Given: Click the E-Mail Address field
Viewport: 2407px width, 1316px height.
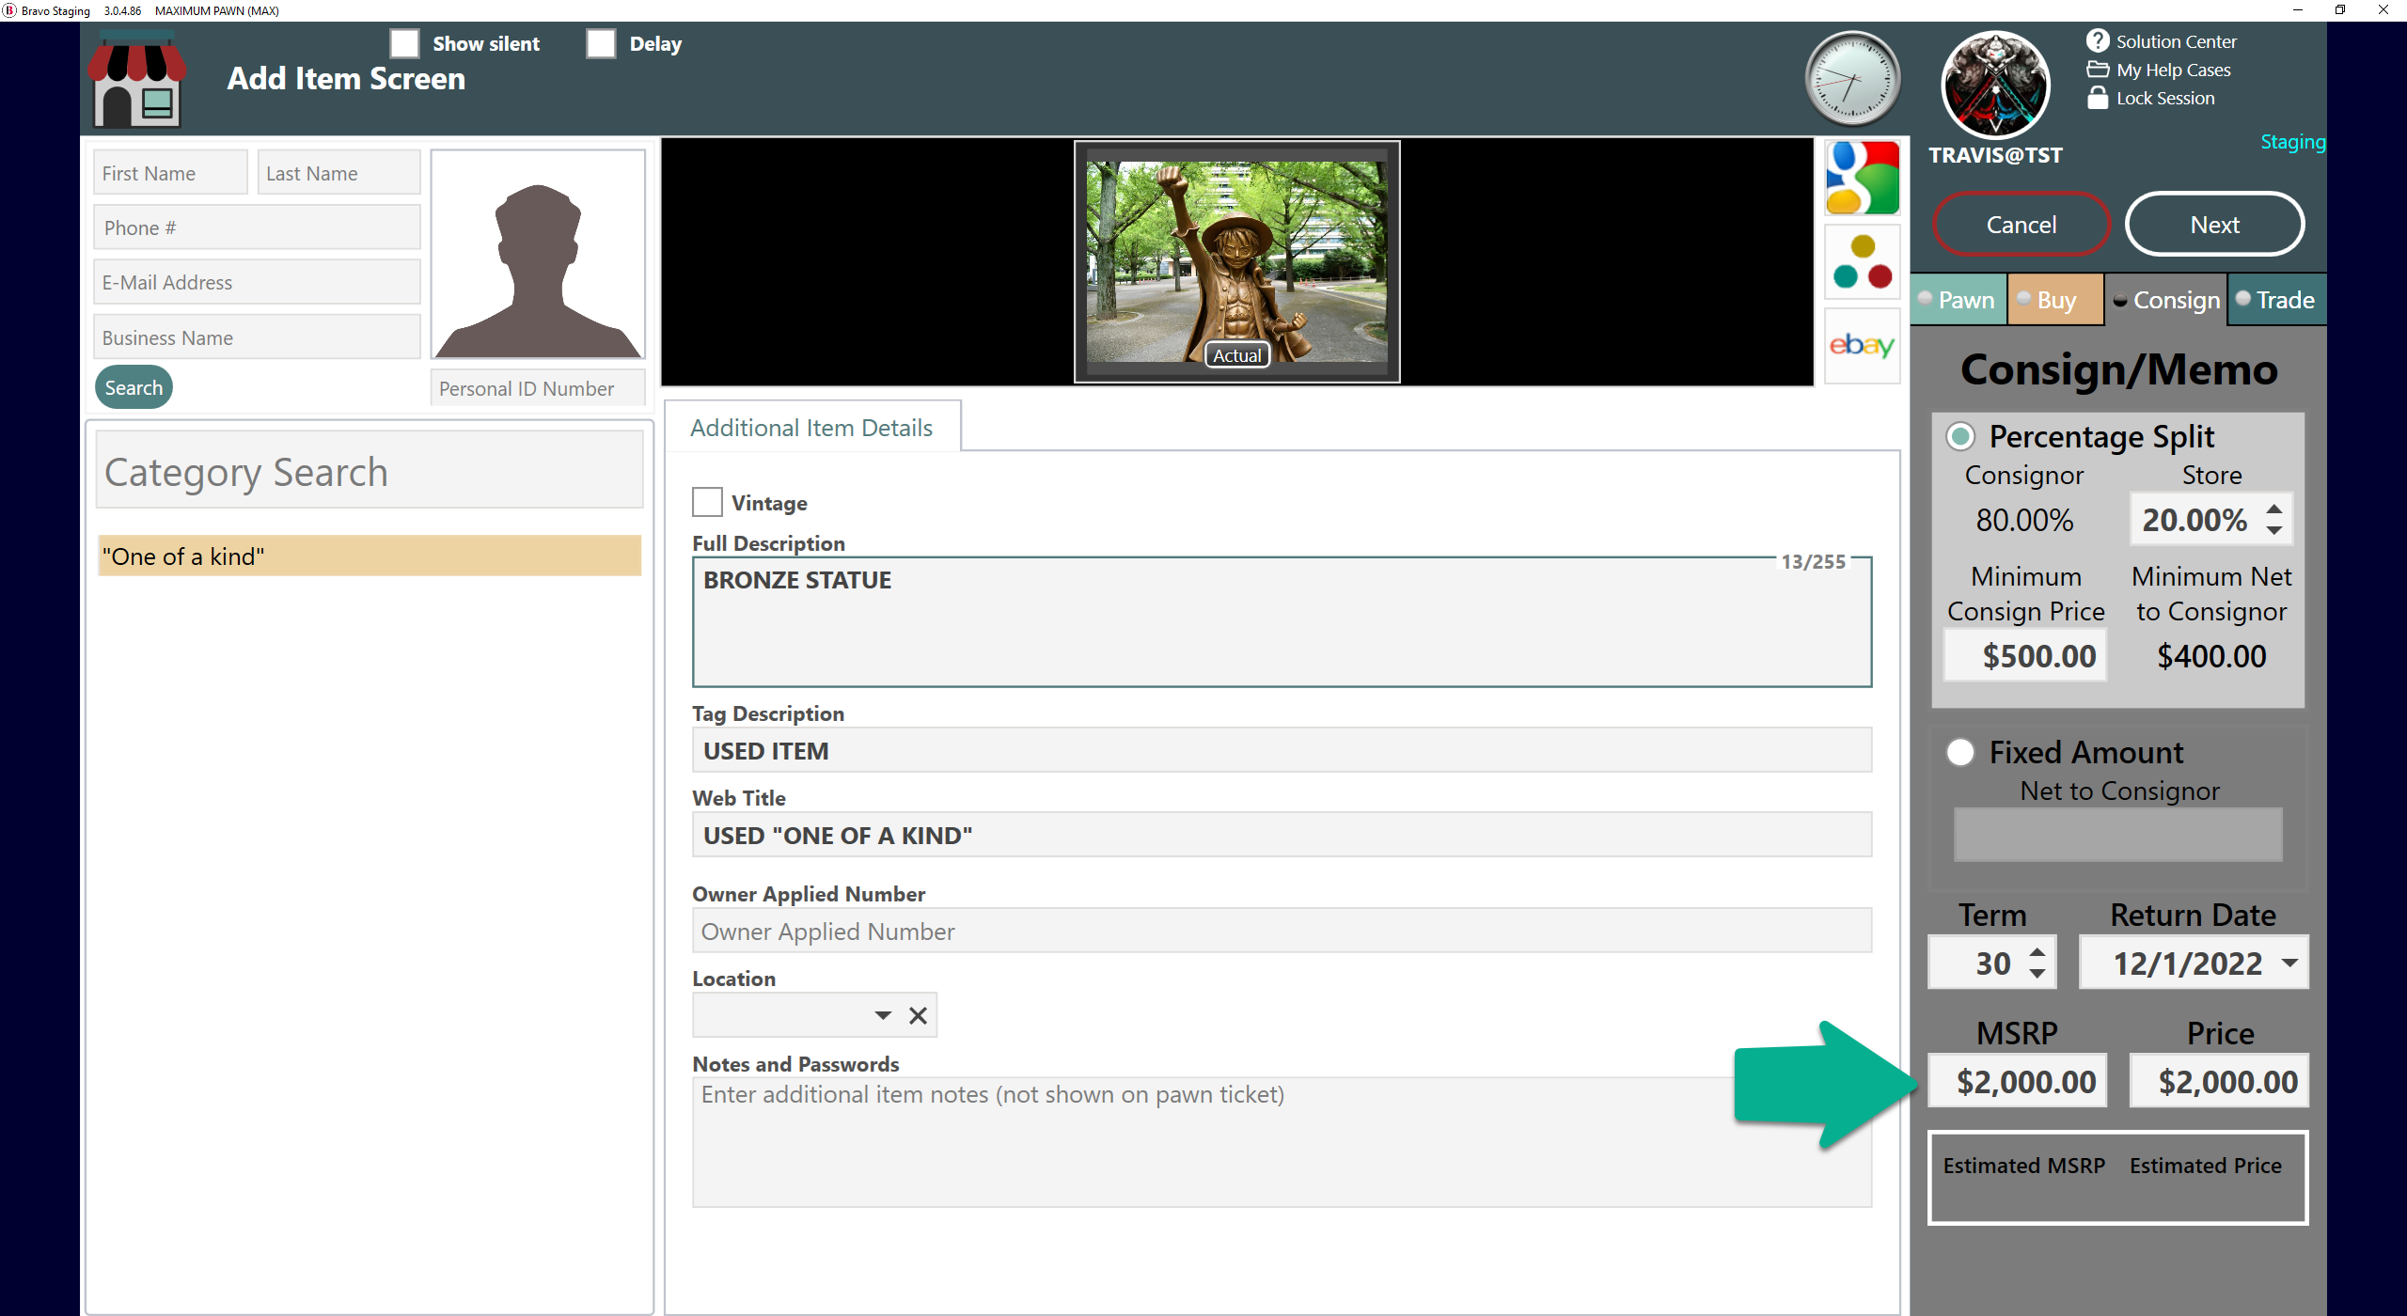Looking at the screenshot, I should [257, 282].
